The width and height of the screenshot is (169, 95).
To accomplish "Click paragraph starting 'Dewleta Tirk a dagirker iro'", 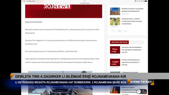I will (x=61, y=42).
